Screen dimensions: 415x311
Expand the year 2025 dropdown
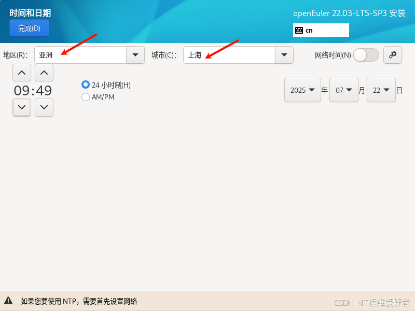point(302,90)
